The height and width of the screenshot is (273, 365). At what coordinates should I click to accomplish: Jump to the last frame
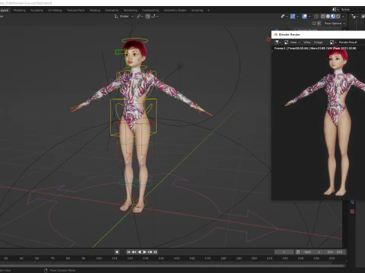(x=155, y=252)
